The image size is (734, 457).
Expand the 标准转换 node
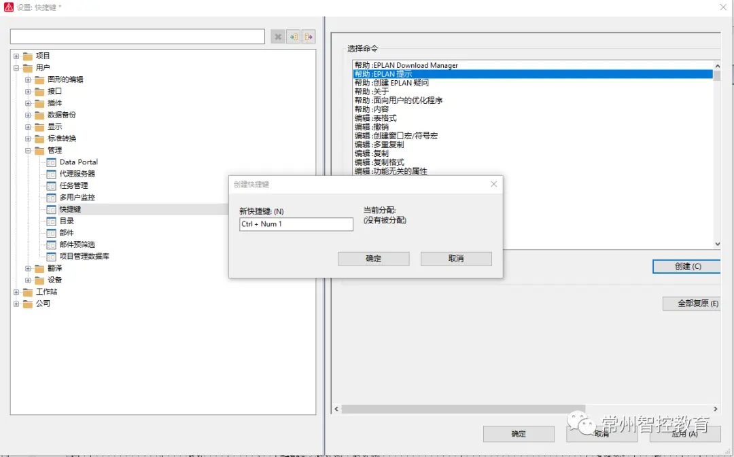point(28,139)
